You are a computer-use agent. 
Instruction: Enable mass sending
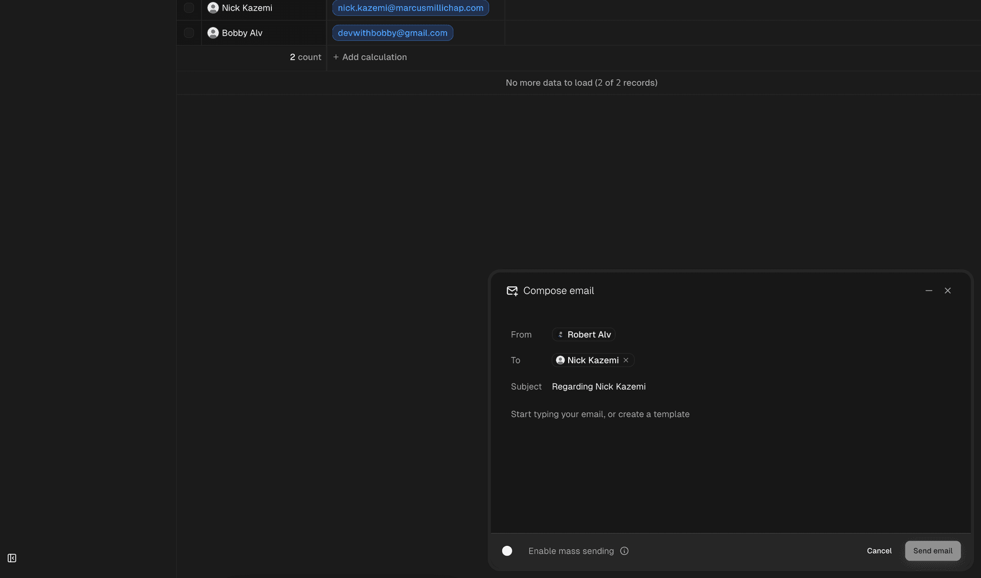(x=507, y=551)
